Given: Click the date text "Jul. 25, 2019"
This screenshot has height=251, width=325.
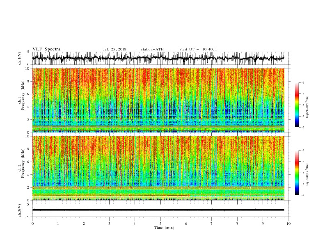Looking at the screenshot, I should point(114,49).
